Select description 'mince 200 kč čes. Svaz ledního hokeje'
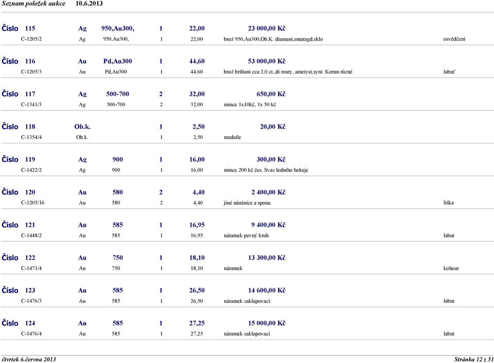Screen dimensions: 494x363 click(x=266, y=170)
